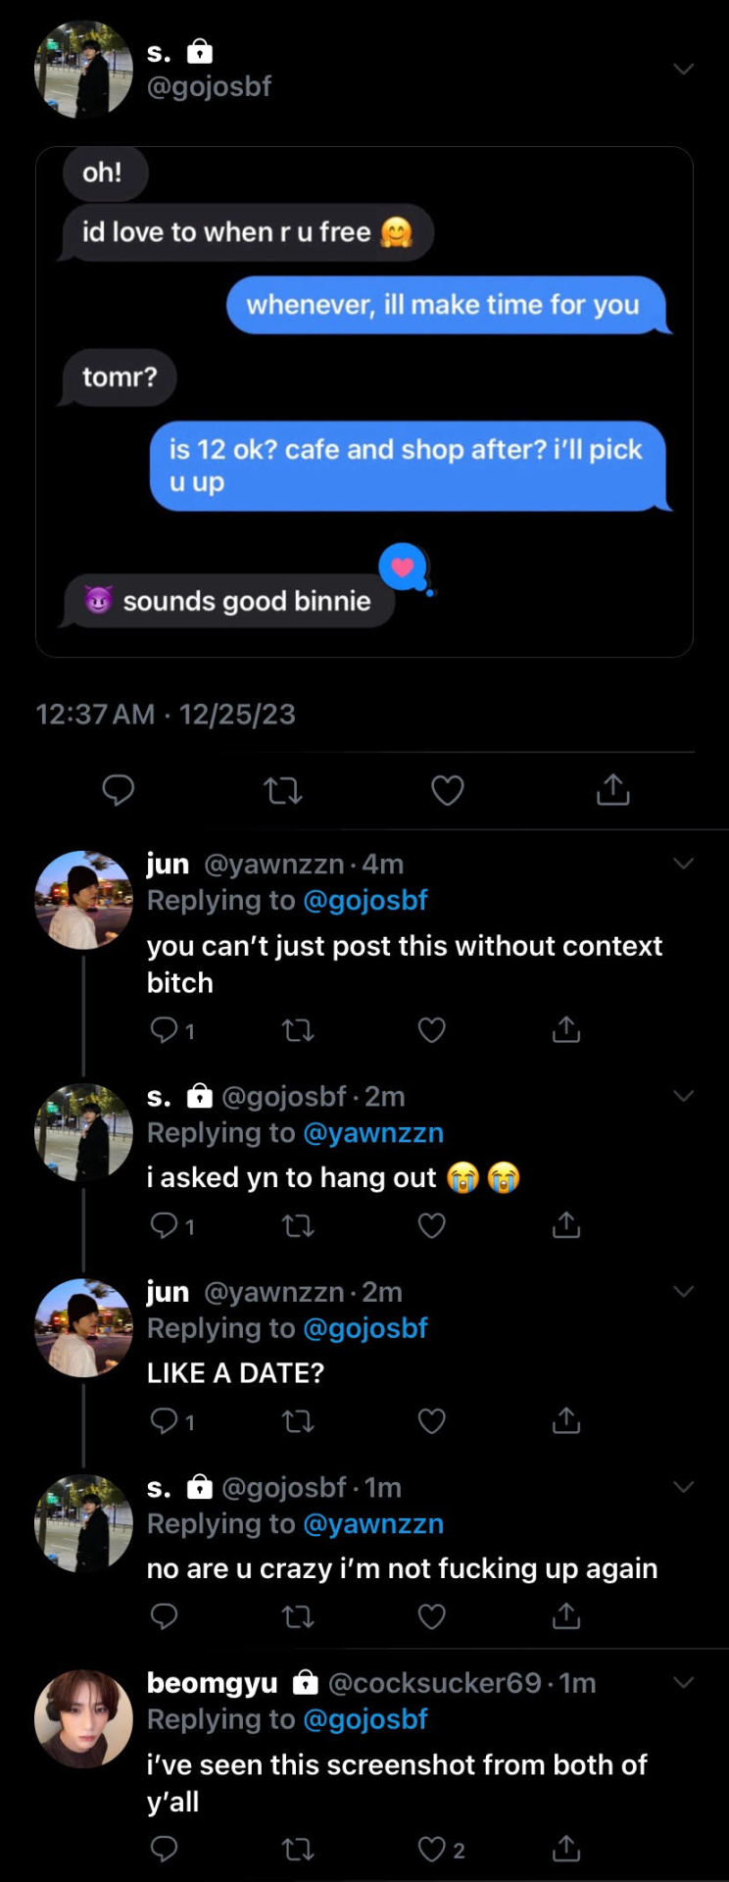The height and width of the screenshot is (1882, 729).
Task: Retweet beomgyu's reply
Action: click(298, 1850)
